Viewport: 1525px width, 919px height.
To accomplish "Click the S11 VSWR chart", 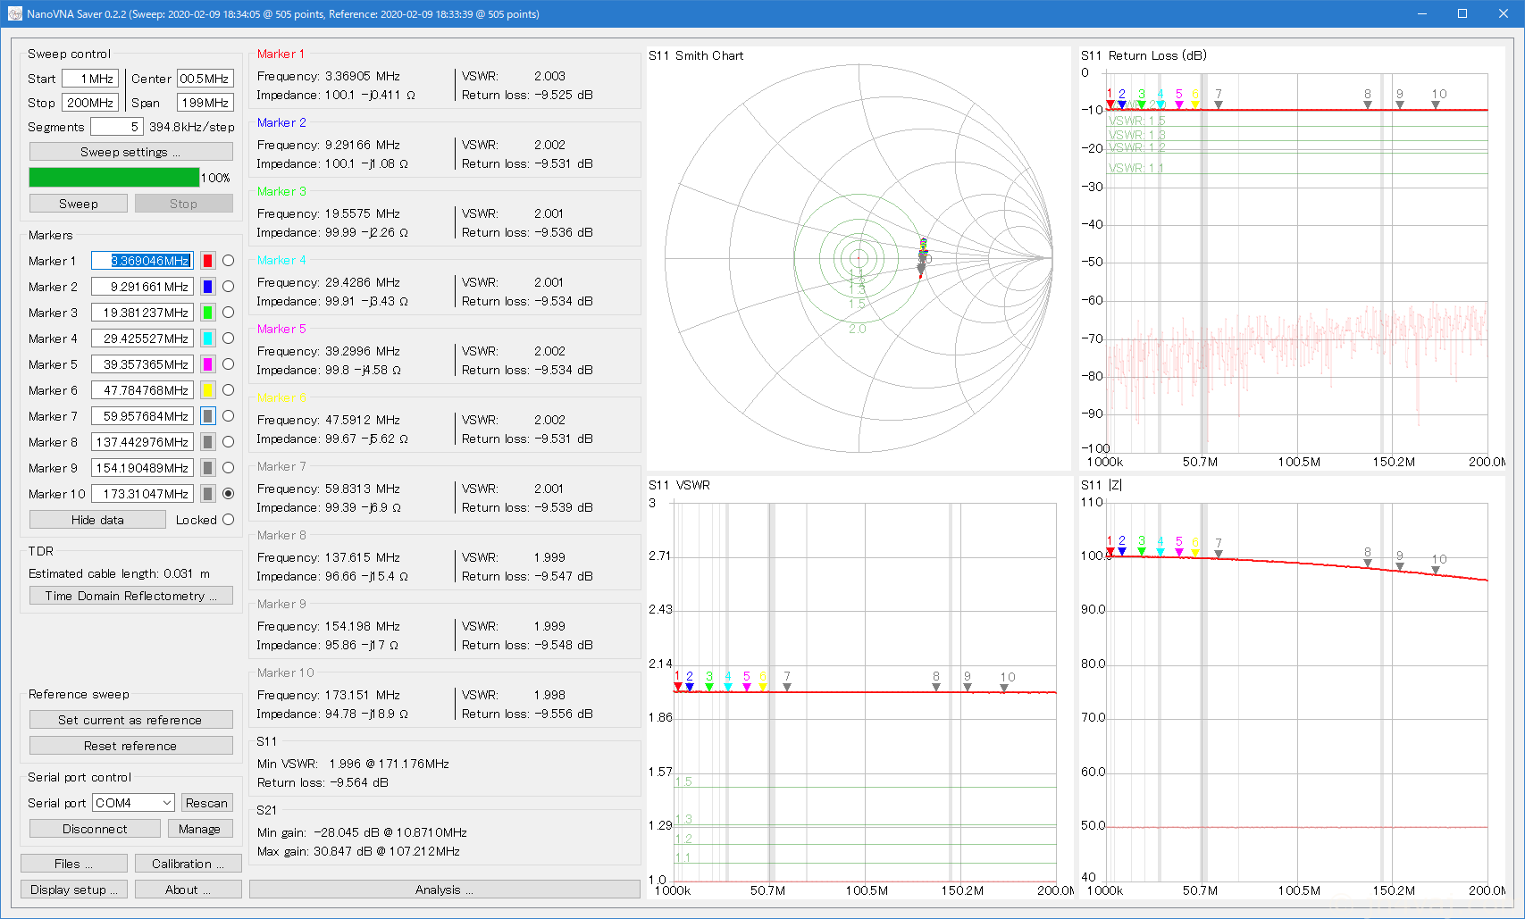I will (860, 688).
